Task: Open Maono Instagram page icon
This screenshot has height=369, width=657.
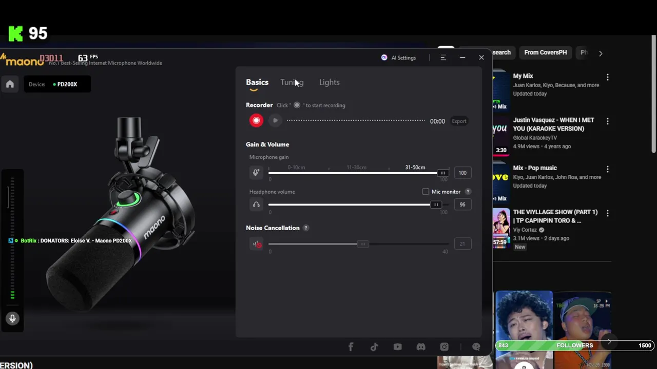Action: (444, 347)
